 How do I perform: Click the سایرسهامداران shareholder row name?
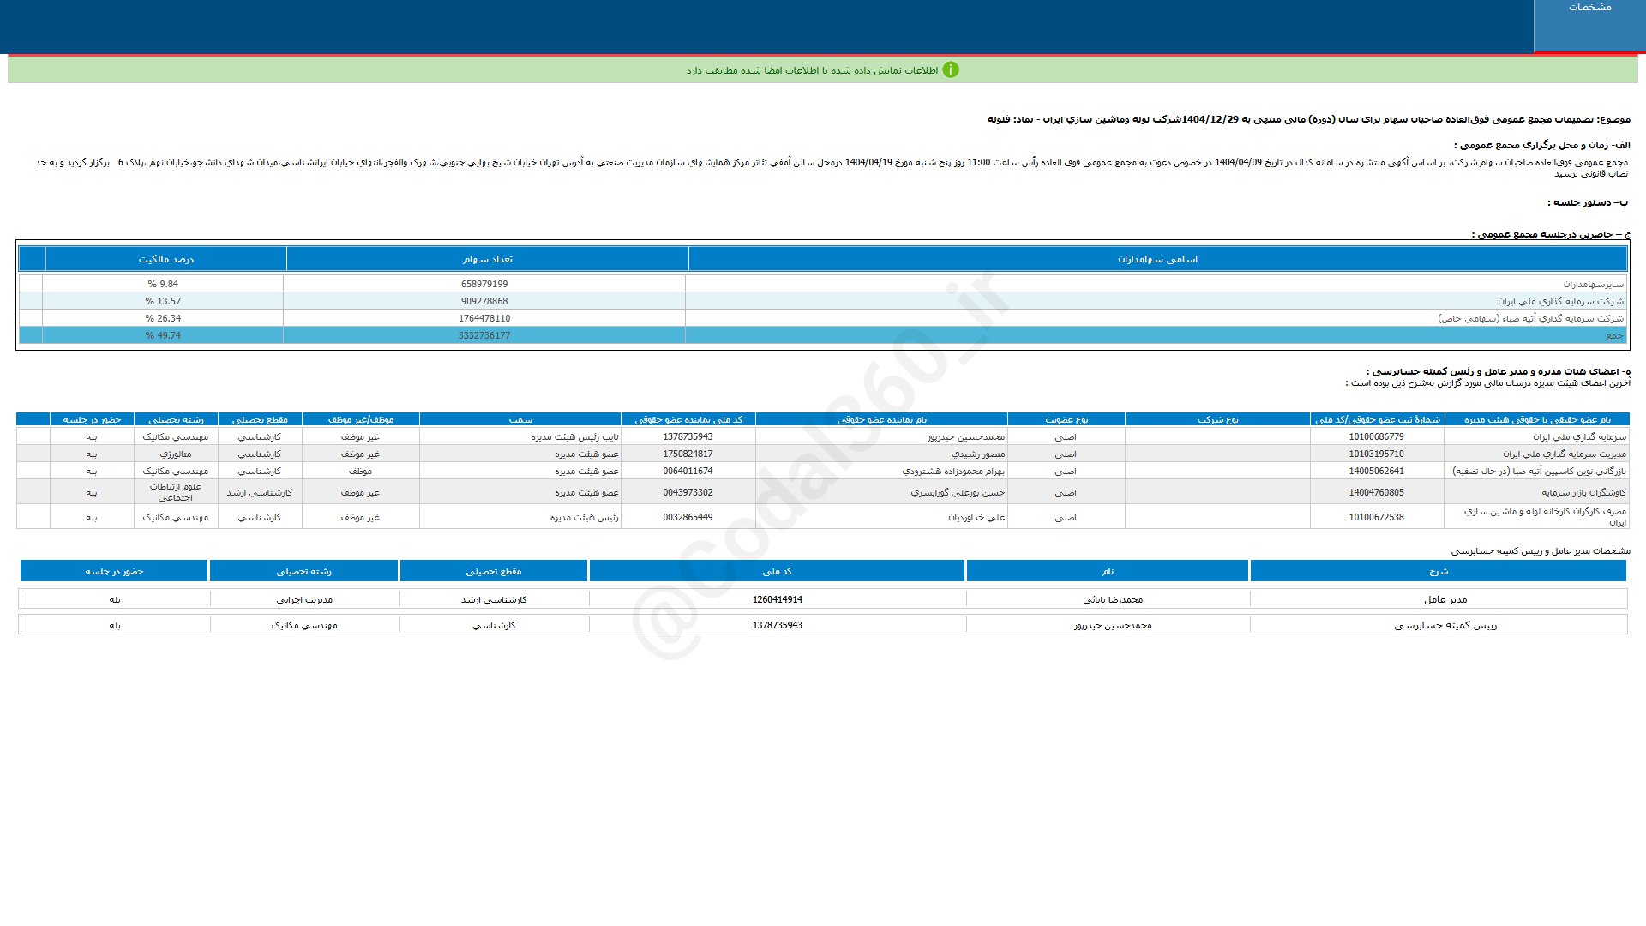[x=1593, y=284]
